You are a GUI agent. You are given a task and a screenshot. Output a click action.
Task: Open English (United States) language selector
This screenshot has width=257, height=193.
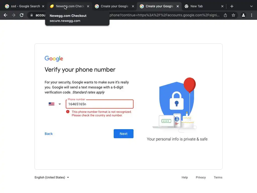coord(52,177)
